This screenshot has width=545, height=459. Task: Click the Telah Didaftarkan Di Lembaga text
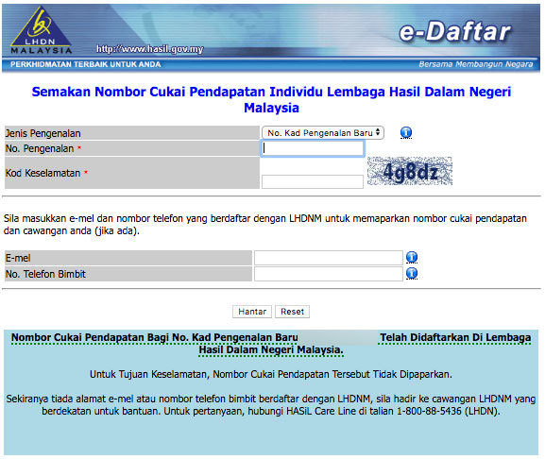click(455, 337)
